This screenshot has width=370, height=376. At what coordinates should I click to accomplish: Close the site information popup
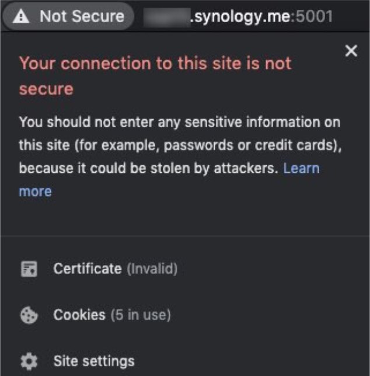click(351, 51)
